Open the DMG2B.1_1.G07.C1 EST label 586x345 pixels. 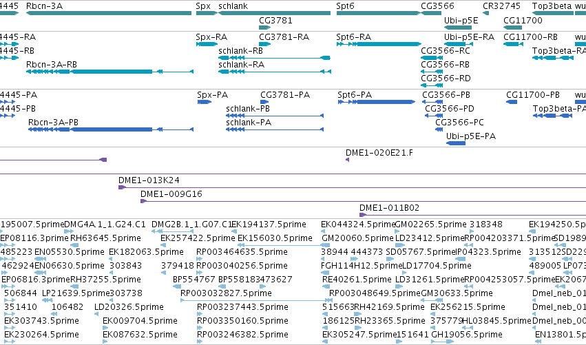192,224
